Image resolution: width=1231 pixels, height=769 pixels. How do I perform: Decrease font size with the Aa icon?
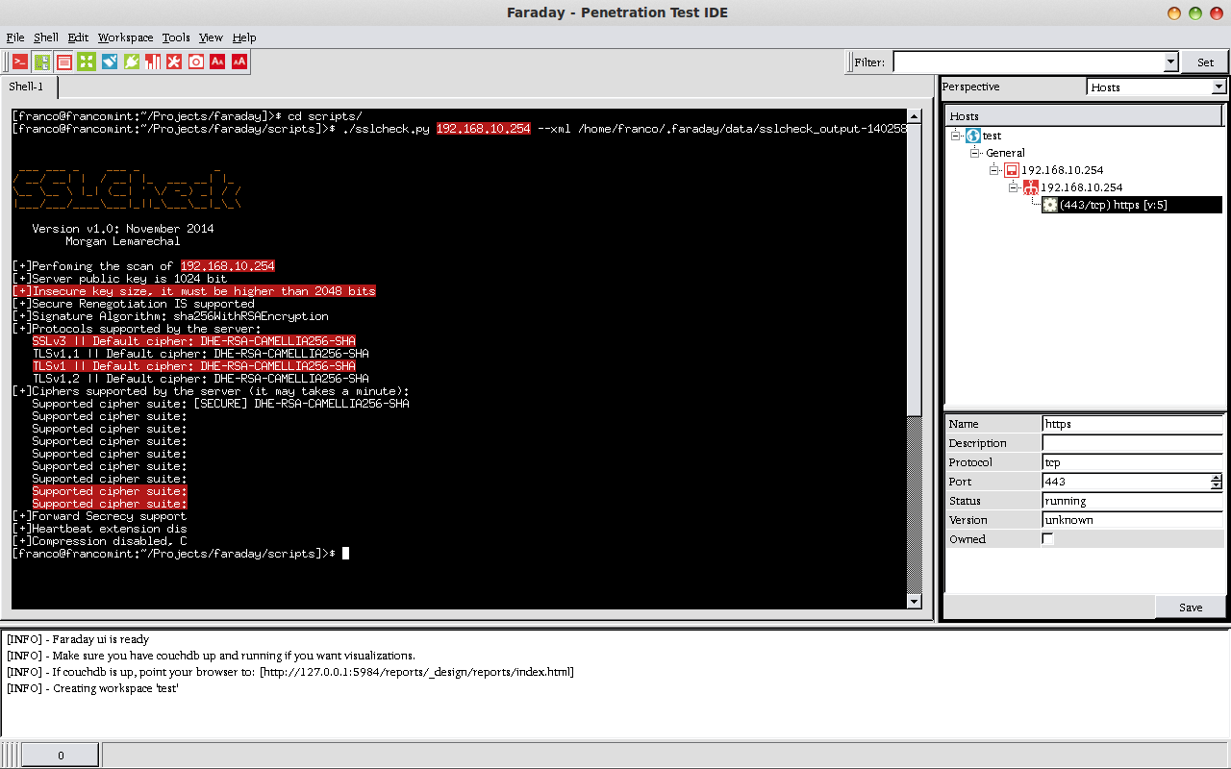[x=217, y=62]
